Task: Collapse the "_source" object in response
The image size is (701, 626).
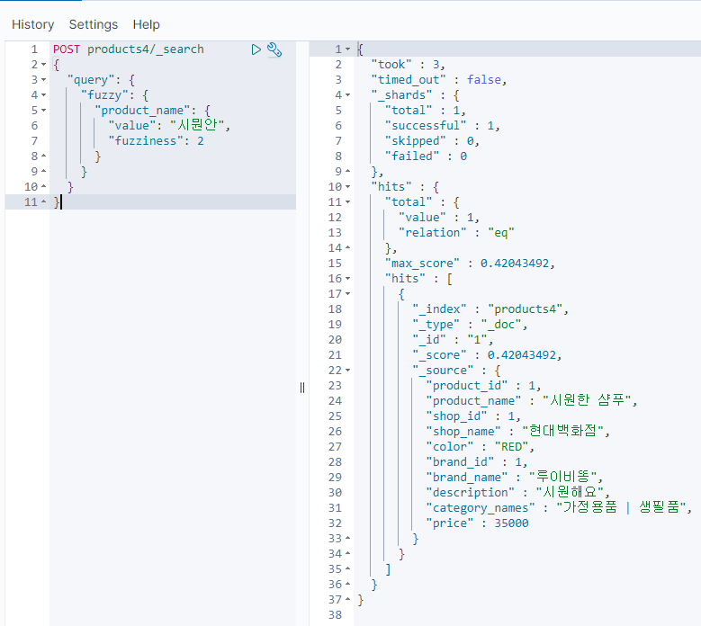Action: point(349,371)
